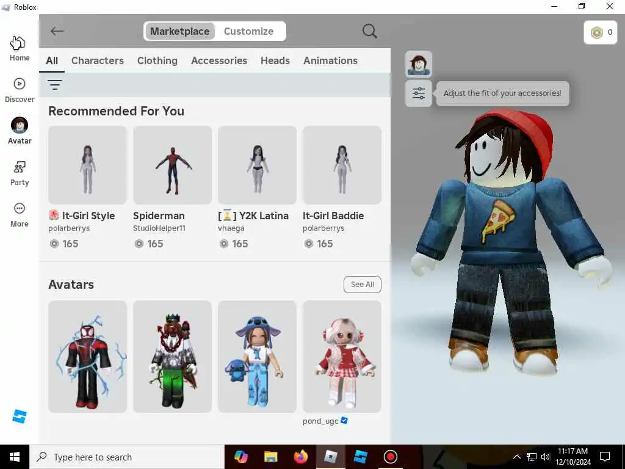Open Roblox Studio from the taskbar
This screenshot has width=625, height=469.
[x=360, y=457]
